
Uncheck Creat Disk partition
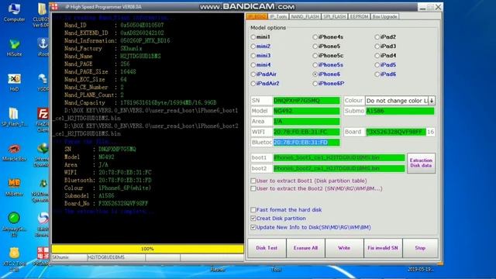[x=253, y=219]
